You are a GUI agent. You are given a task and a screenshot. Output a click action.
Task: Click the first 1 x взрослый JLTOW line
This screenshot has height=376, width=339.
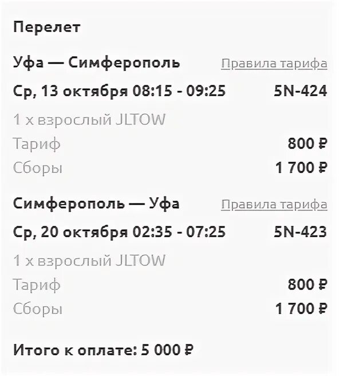click(89, 120)
